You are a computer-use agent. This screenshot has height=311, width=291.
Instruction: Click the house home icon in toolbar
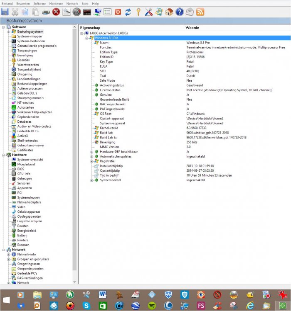point(169,12)
